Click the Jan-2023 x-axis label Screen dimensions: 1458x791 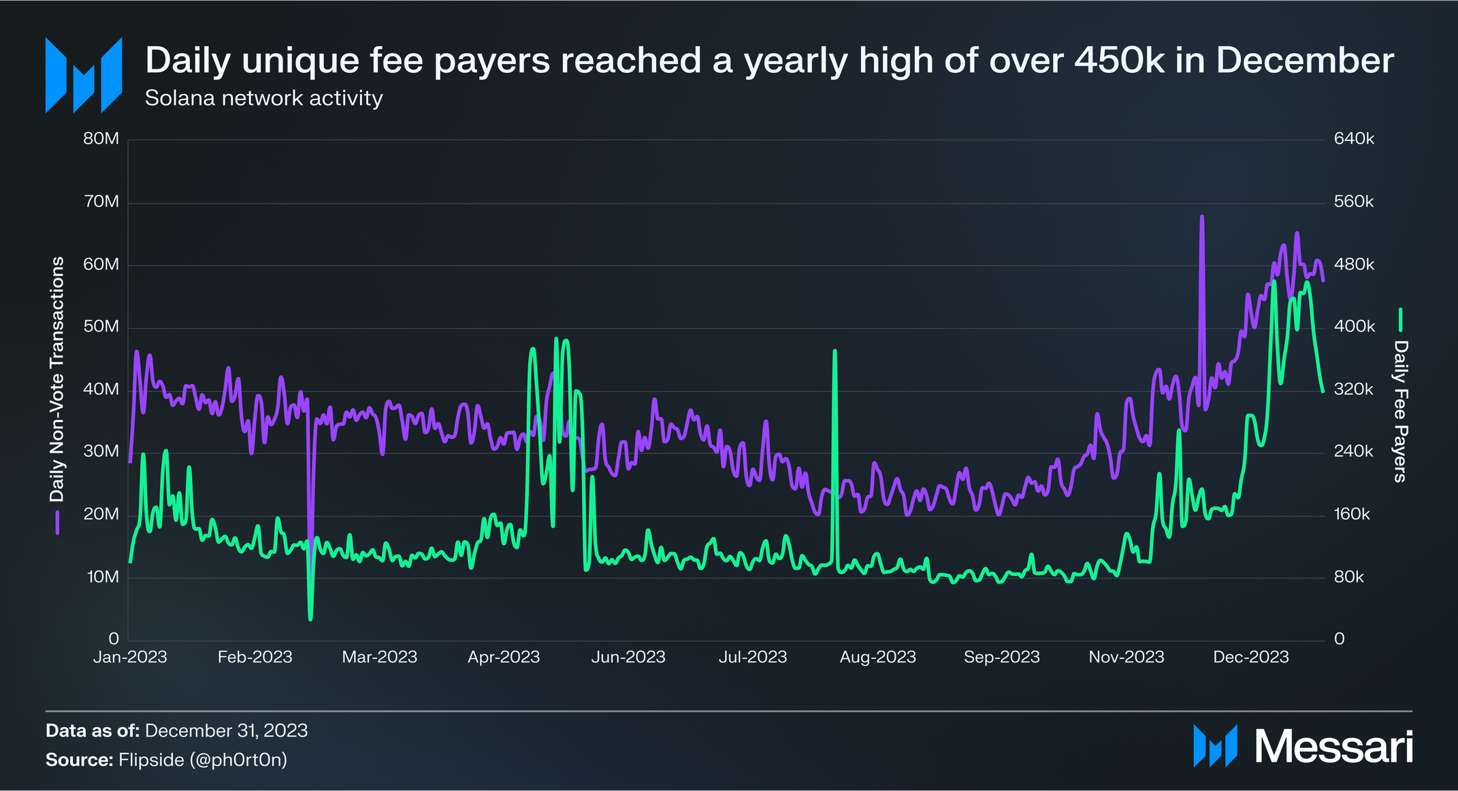(130, 657)
